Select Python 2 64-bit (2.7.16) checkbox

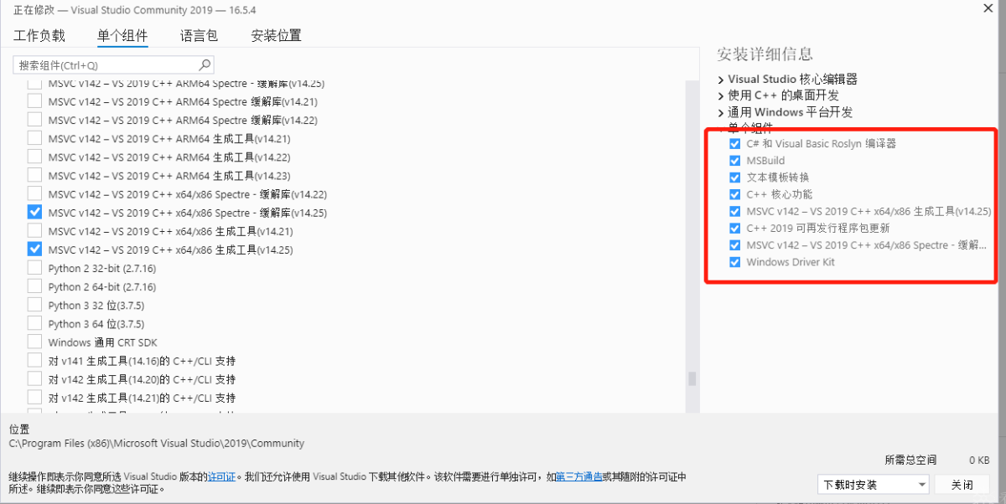(34, 286)
